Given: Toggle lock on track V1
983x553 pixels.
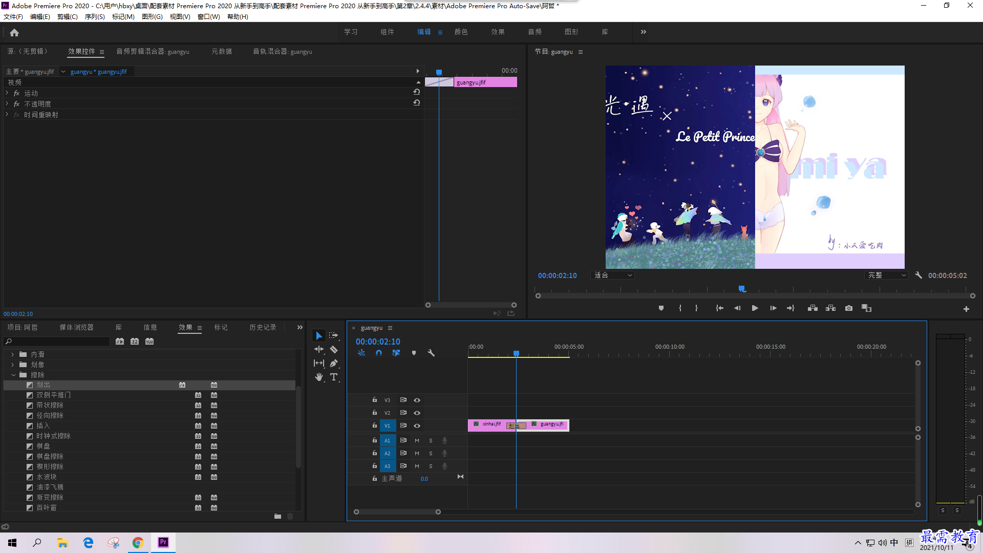Looking at the screenshot, I should 374,426.
